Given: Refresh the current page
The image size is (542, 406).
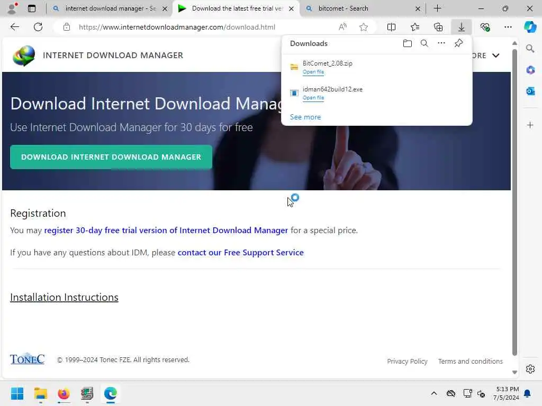Looking at the screenshot, I should pyautogui.click(x=38, y=27).
